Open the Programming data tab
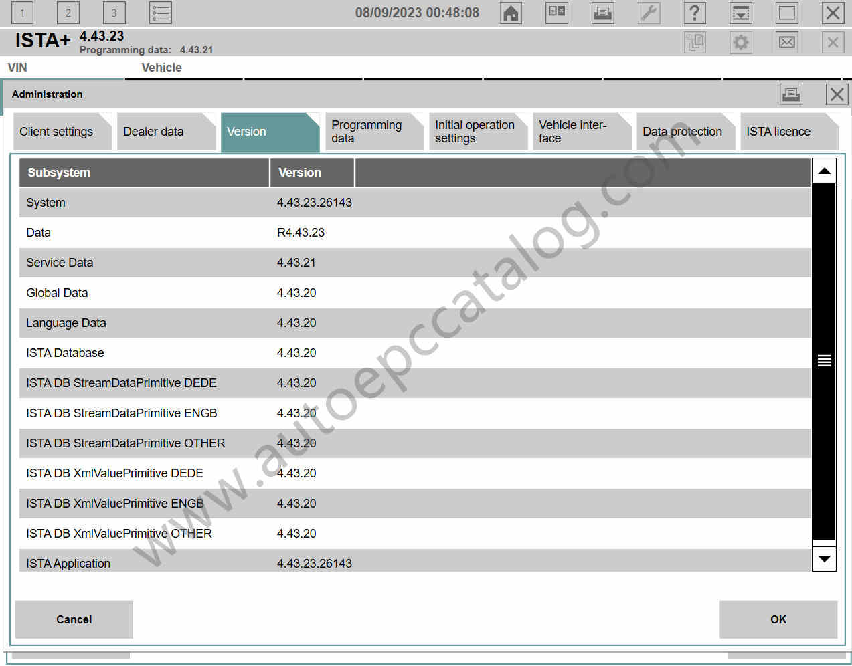852x666 pixels. click(374, 132)
